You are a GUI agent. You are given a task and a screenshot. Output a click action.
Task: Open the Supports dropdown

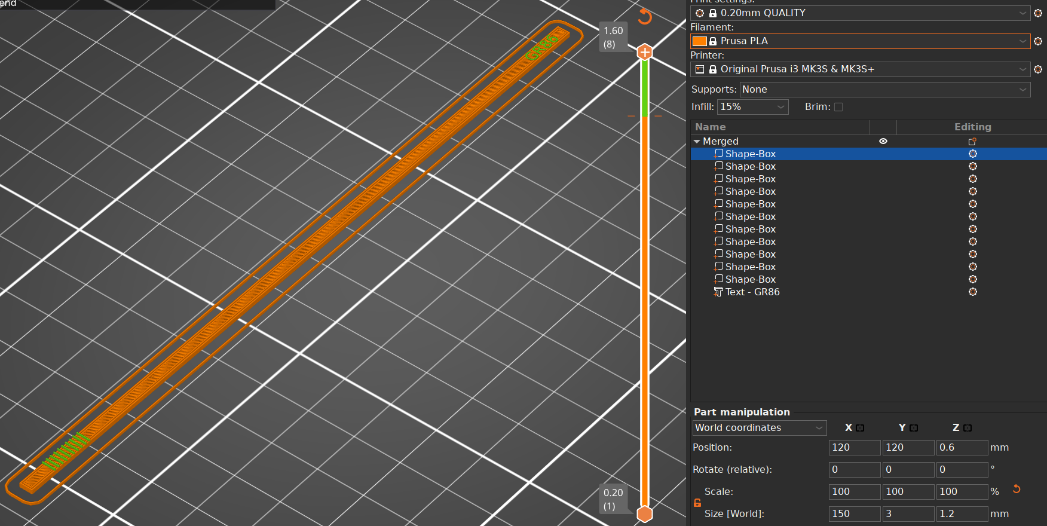coord(884,90)
